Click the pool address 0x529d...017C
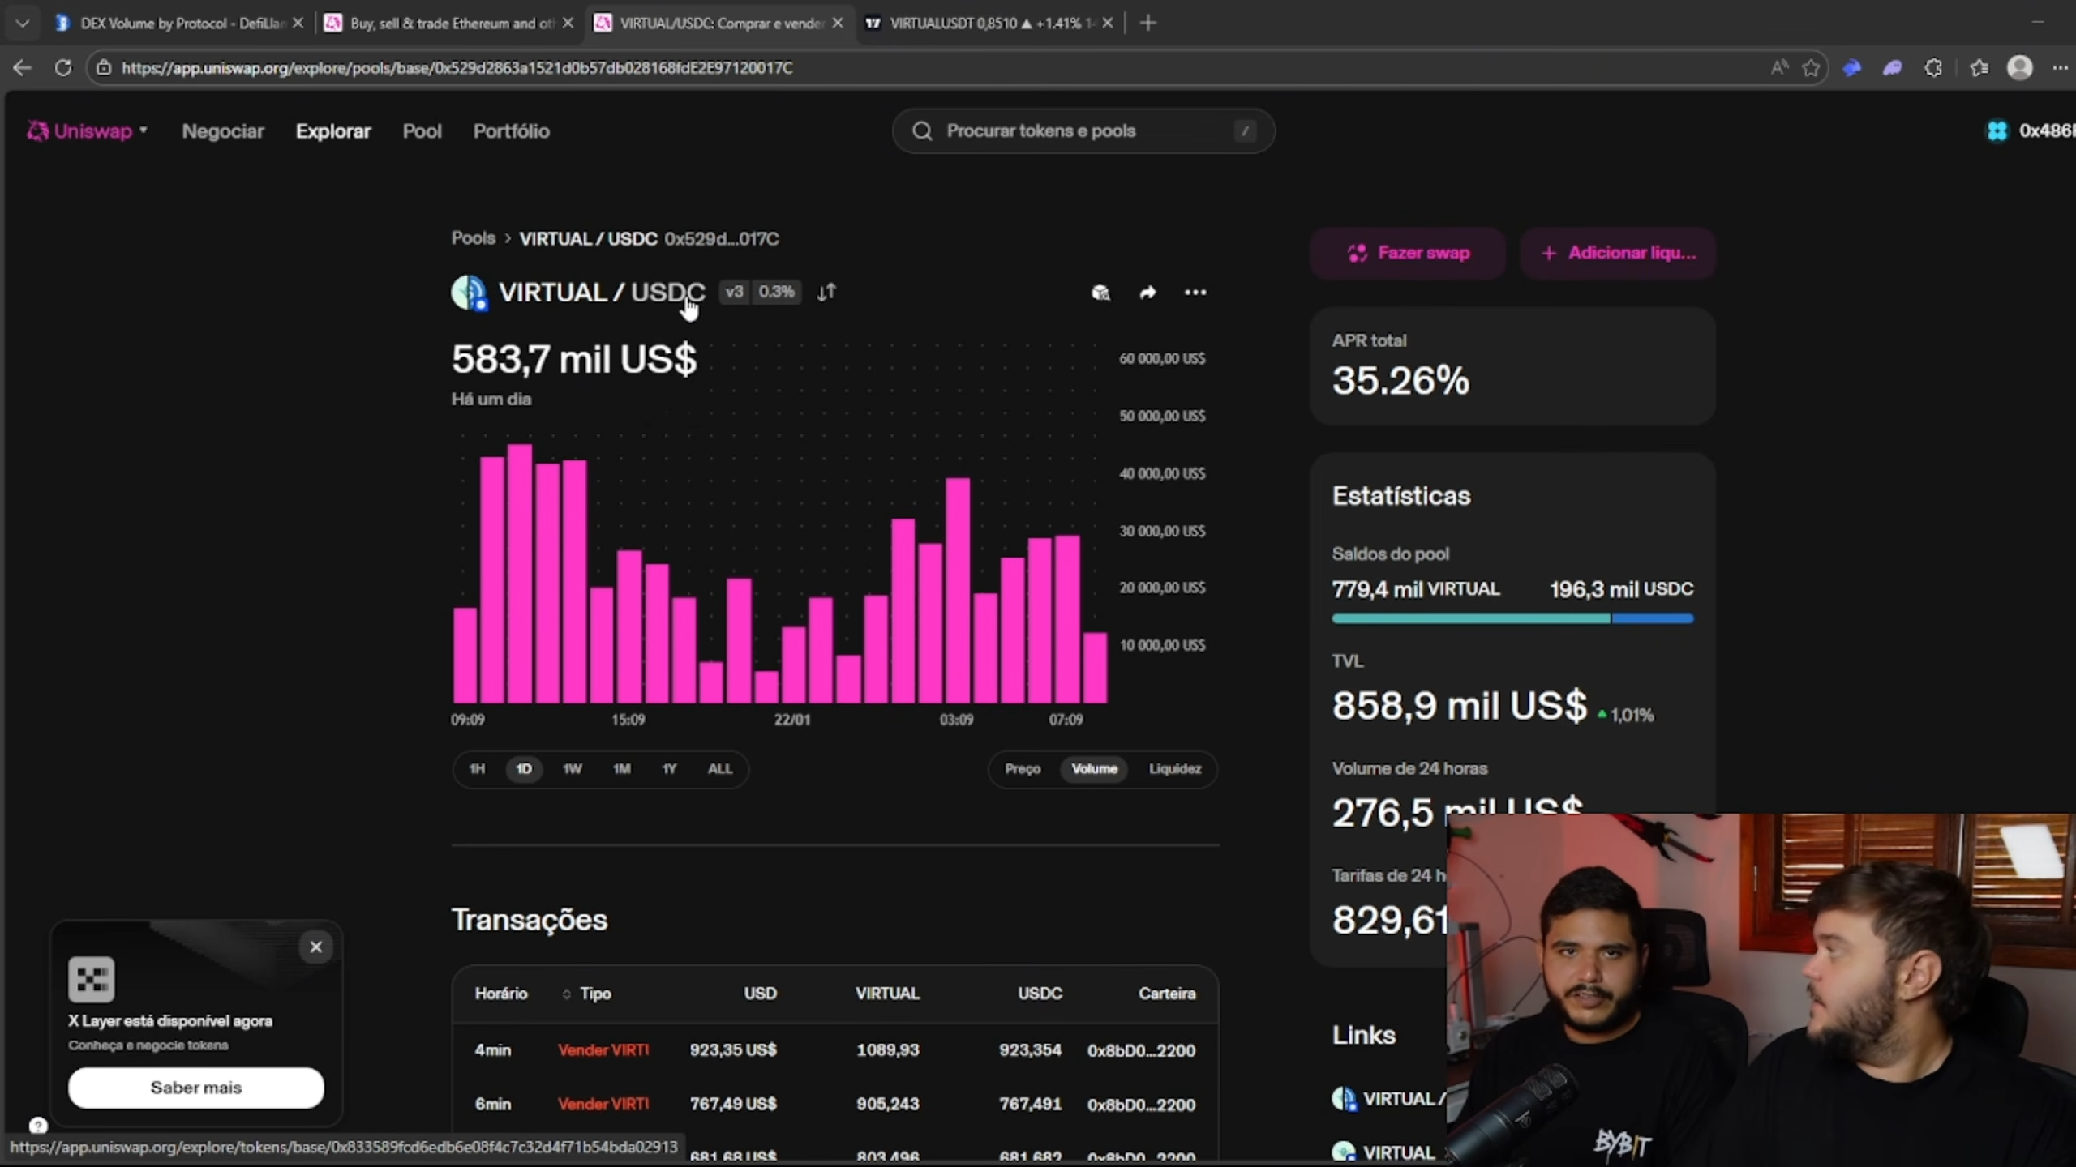 pos(722,239)
